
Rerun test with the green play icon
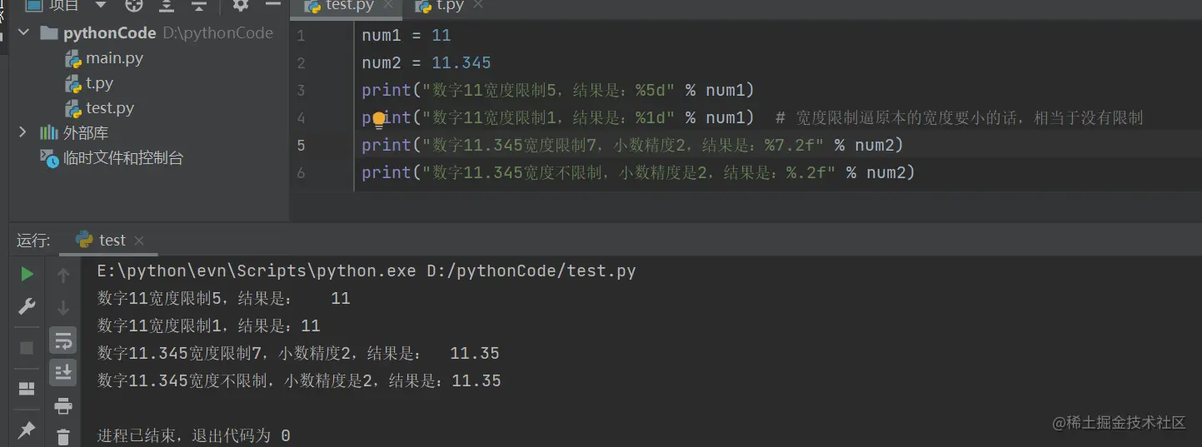[27, 274]
